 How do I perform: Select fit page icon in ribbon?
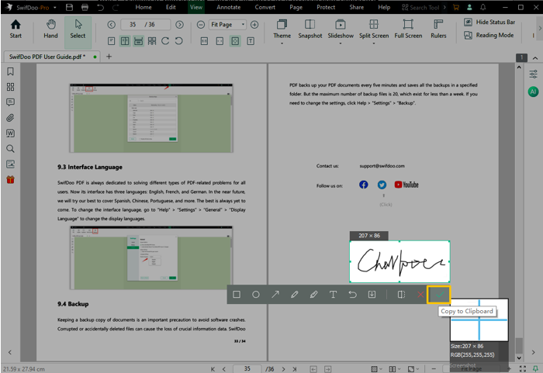click(x=235, y=41)
